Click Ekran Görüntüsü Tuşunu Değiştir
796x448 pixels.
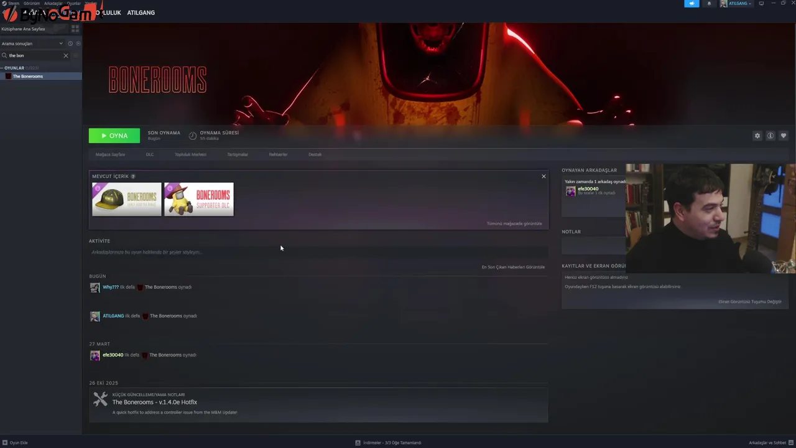click(x=749, y=302)
